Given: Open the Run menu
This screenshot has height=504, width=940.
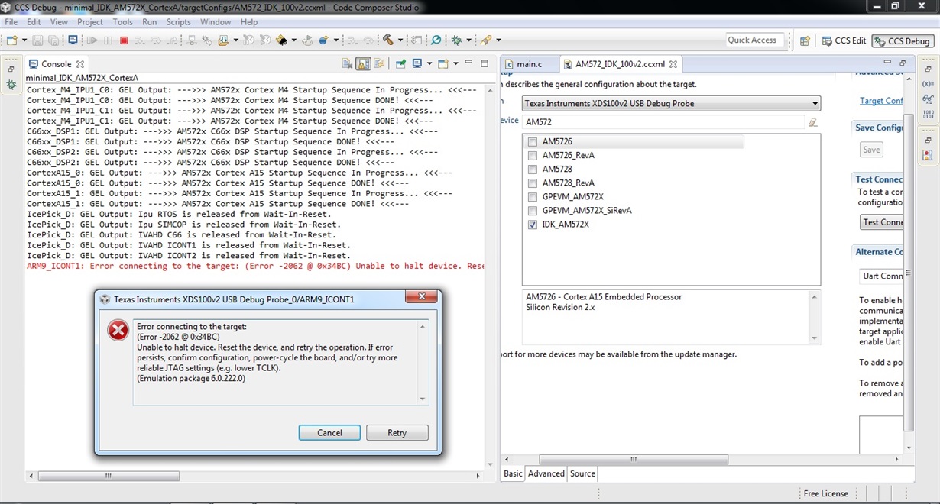Looking at the screenshot, I should [150, 22].
